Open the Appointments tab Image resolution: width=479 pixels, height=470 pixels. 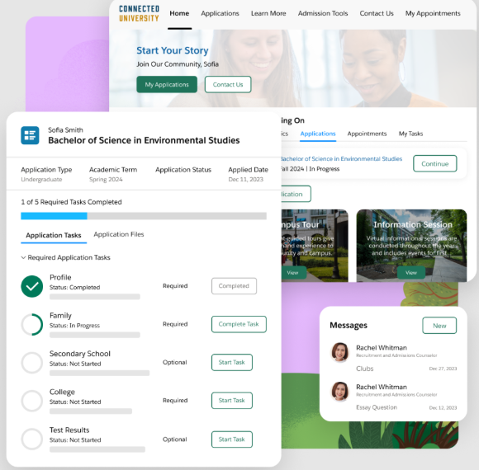pyautogui.click(x=367, y=134)
